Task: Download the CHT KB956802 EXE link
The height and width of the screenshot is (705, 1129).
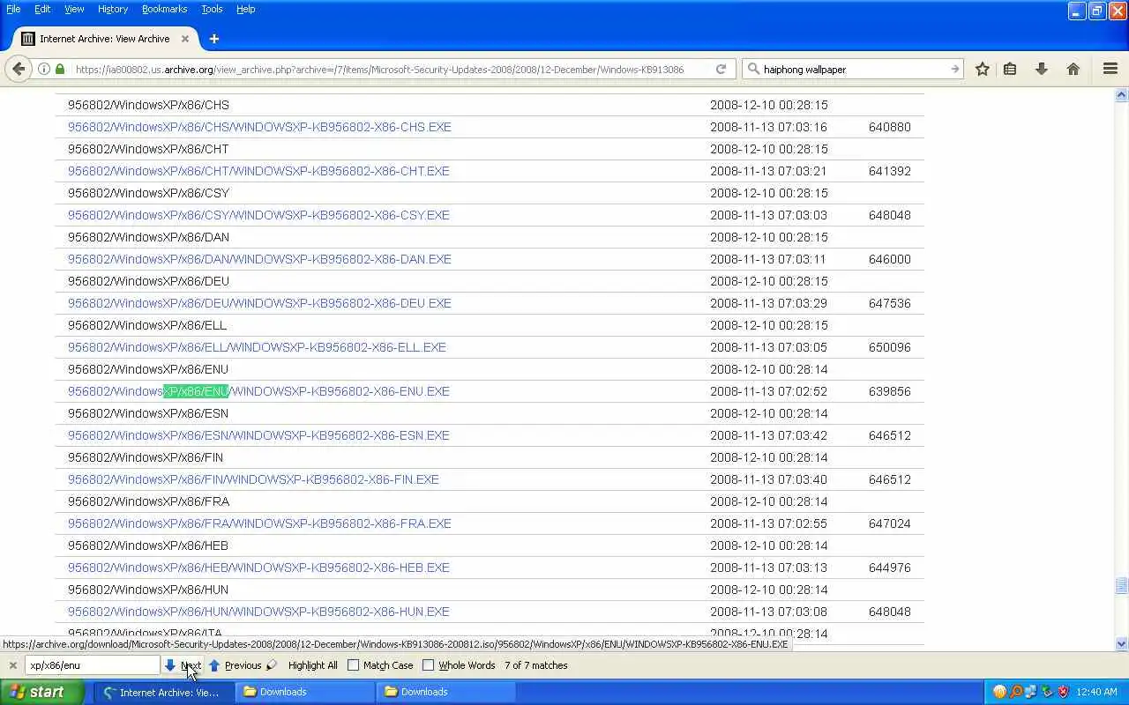Action: [258, 171]
